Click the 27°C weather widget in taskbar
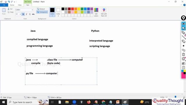Screen dimensions: 186x105 (x=145, y=102)
